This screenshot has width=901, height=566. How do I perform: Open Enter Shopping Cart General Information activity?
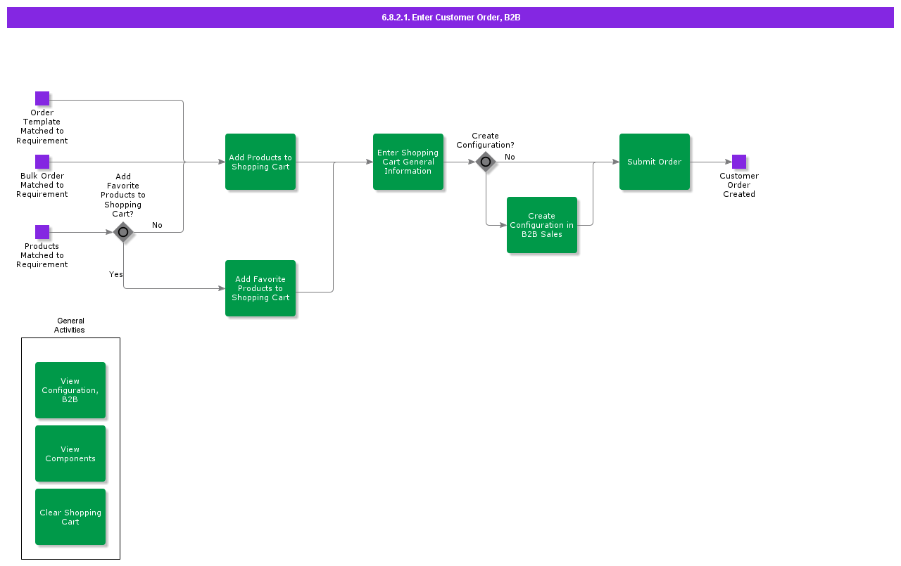[x=408, y=162]
